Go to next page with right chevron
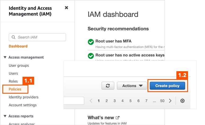Image resolution: width=205 pixels, height=125 pixels. coord(170,101)
